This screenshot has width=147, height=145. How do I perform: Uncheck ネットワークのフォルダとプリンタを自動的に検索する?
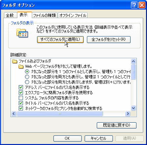21,109
